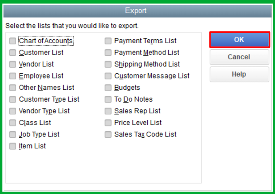Select Item List checkbox

click(x=13, y=146)
